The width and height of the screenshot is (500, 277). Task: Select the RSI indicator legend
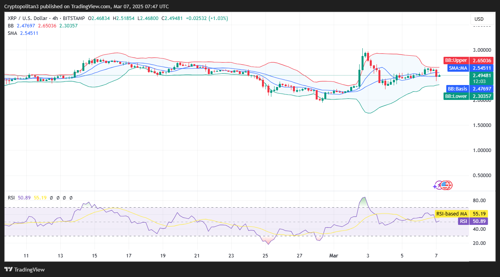click(x=12, y=198)
